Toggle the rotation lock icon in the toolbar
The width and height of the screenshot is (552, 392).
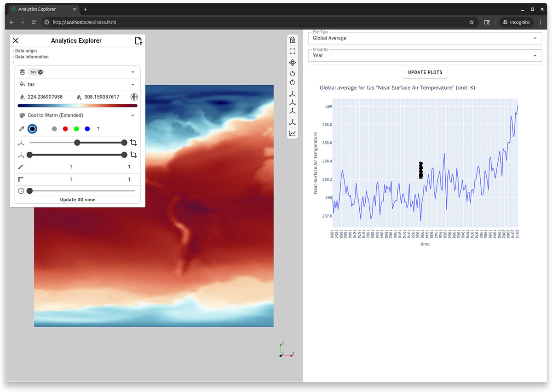pyautogui.click(x=292, y=40)
